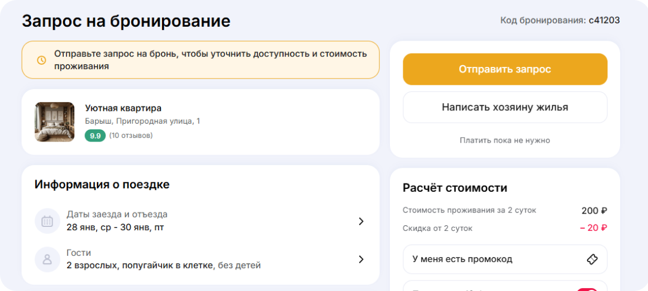The image size is (648, 291).
Task: Open the date selection "28 янв, ср - 30 янв, пт"
Action: point(115,227)
